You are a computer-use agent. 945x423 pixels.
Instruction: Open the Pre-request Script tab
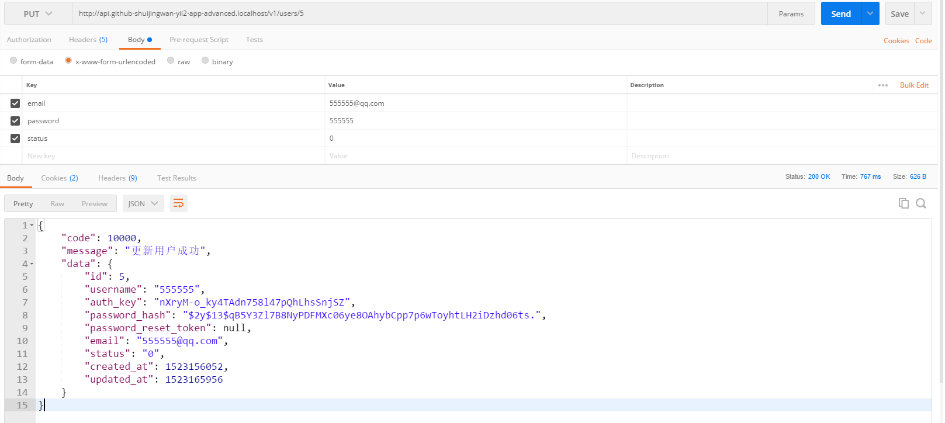point(199,40)
